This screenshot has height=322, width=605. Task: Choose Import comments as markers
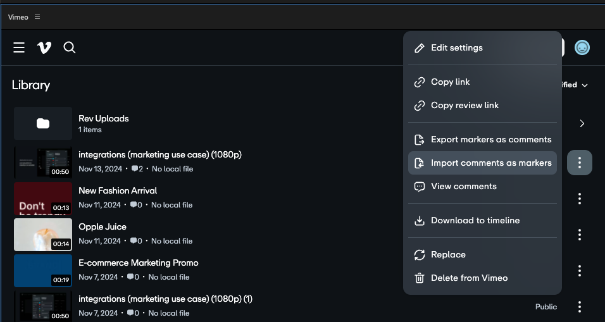(491, 163)
